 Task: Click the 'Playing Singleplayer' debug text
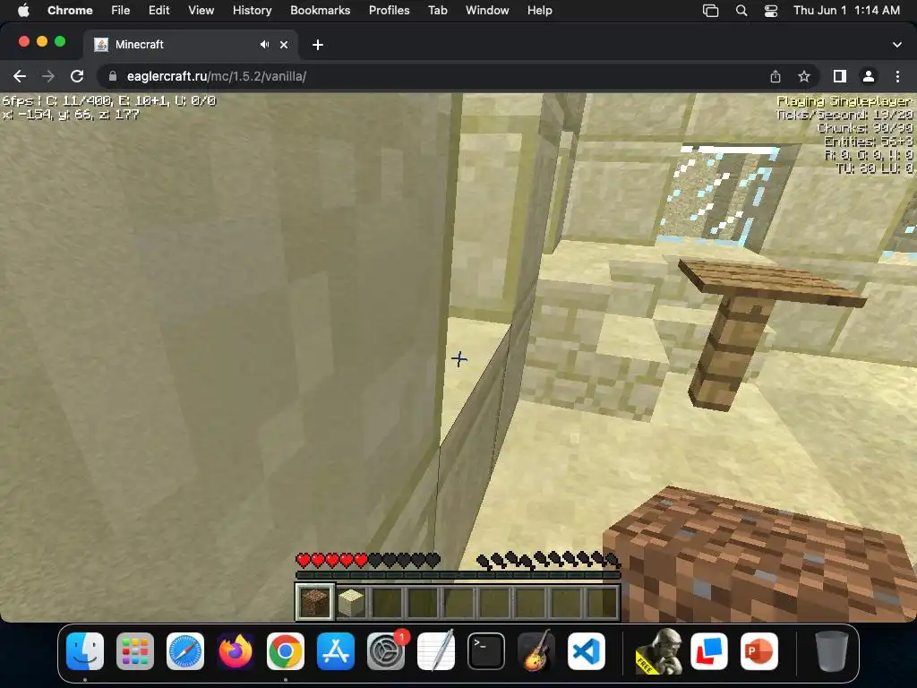click(x=844, y=100)
